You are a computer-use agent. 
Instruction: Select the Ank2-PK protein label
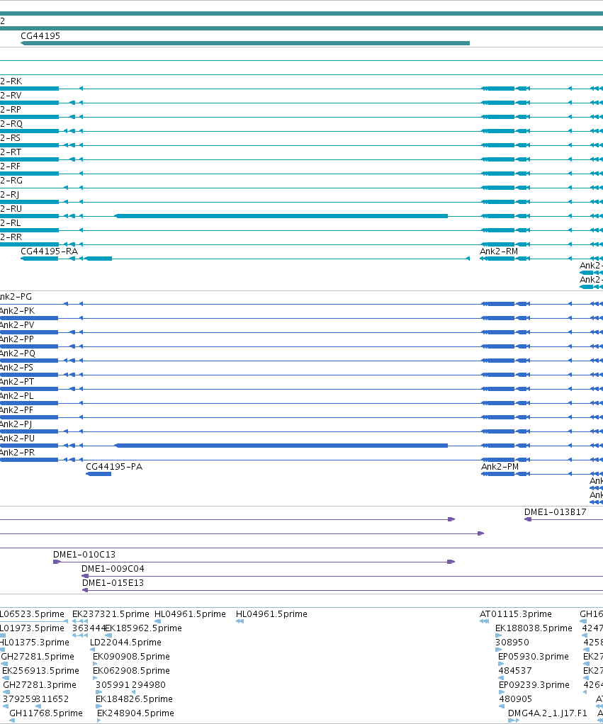[x=18, y=311]
